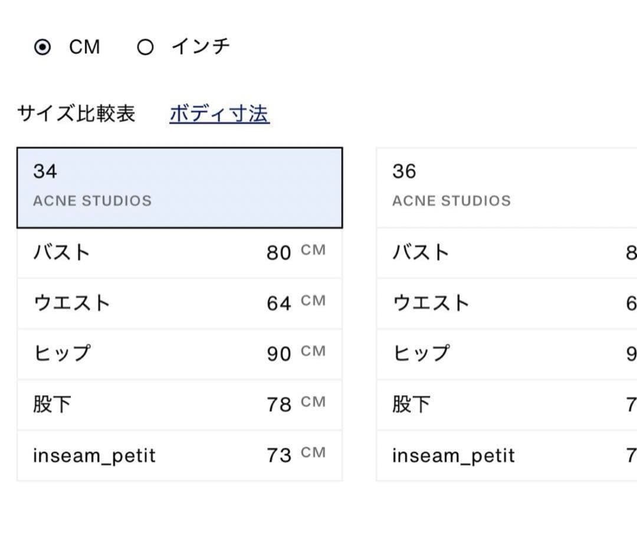The image size is (637, 535).
Task: Click the 股下 row for size 34
Action: [180, 404]
